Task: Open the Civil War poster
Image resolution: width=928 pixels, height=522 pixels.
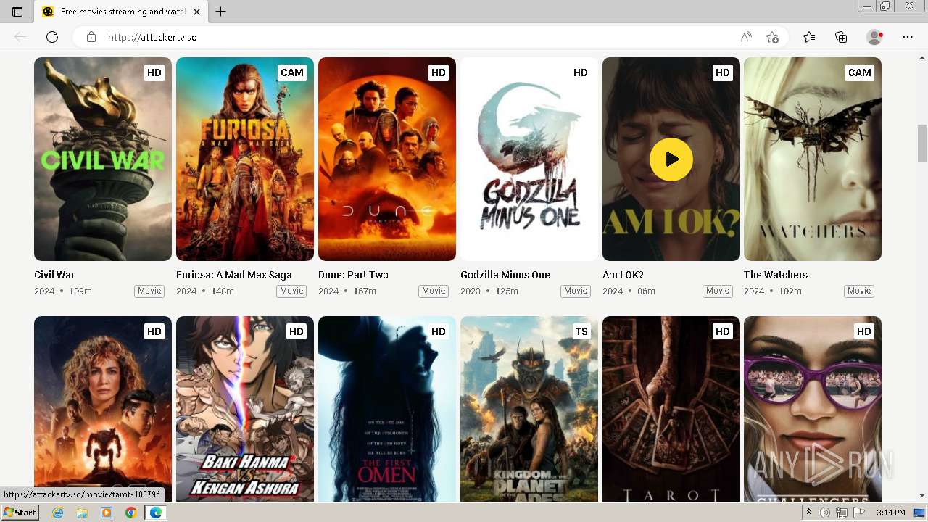Action: coord(103,159)
